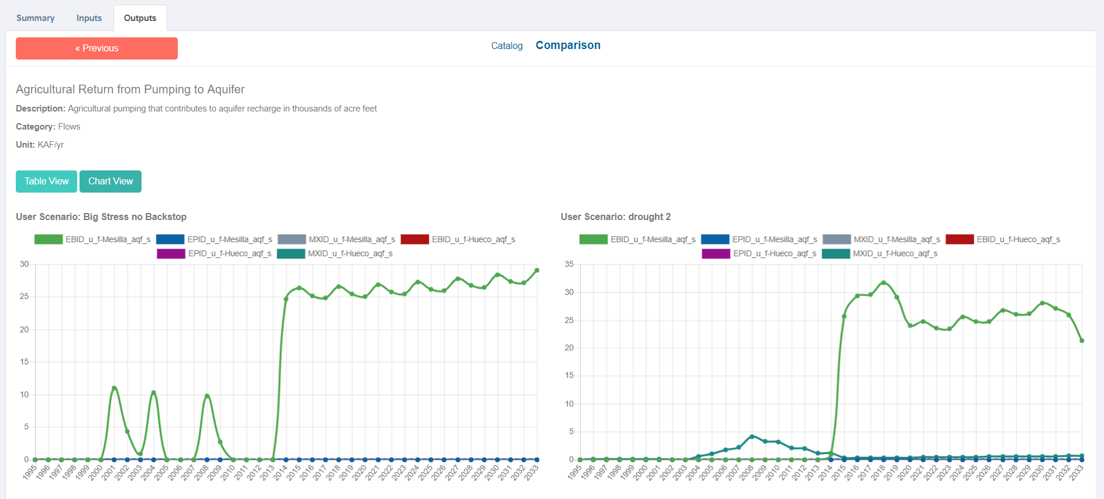This screenshot has height=499, width=1104.
Task: Toggle red EBID_u_f-Hueco_aqf_s swatch in Big Stress chart
Action: click(415, 239)
